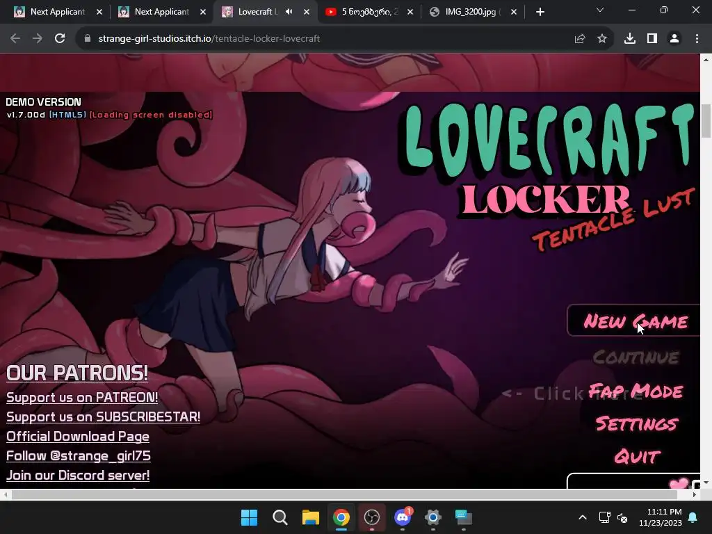This screenshot has width=712, height=534.
Task: Click the horizontal scrollbar left arrow
Action: click(6, 494)
